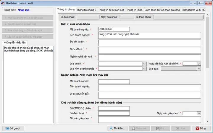
Task: Click the envelope icon on Gửi góp ý
Action: coord(7,128)
